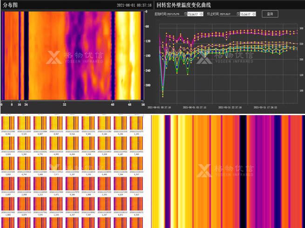This screenshot has height=228, width=305.
Task: Click the 40 mark on distribution horizontal axis
Action: click(113, 104)
